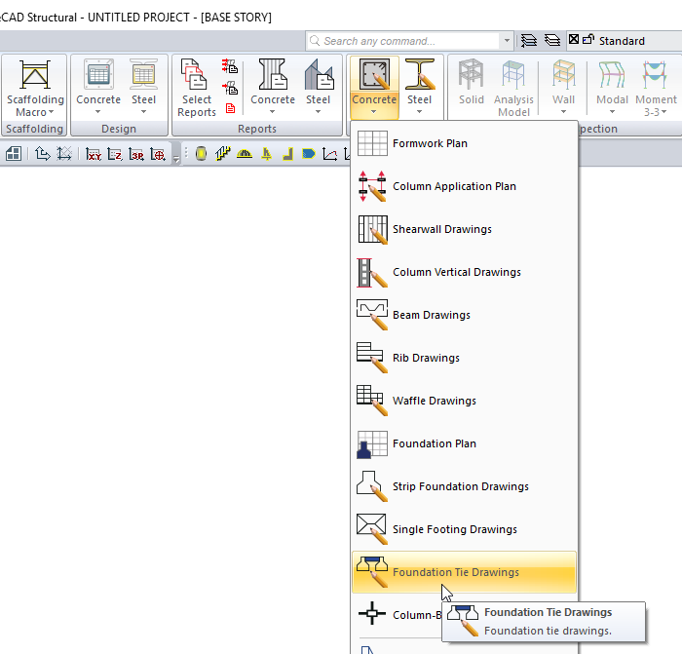Screen dimensions: 682x654
Task: Click the XY plane view icon
Action: (x=94, y=154)
